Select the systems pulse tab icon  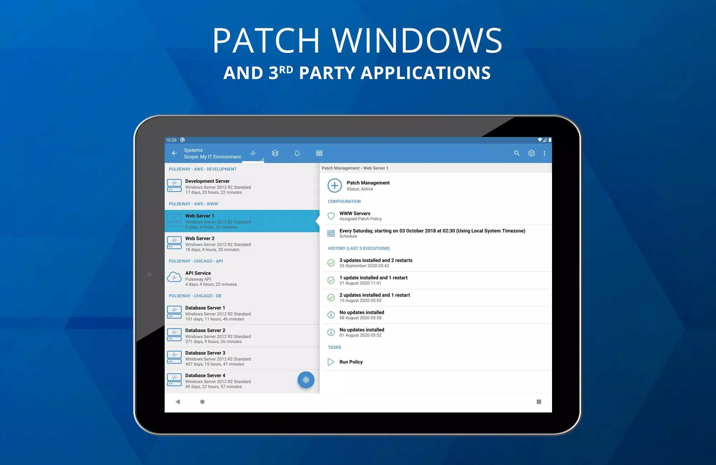click(253, 153)
